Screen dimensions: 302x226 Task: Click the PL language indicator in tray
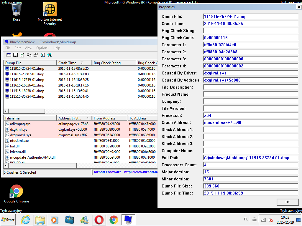(246, 219)
